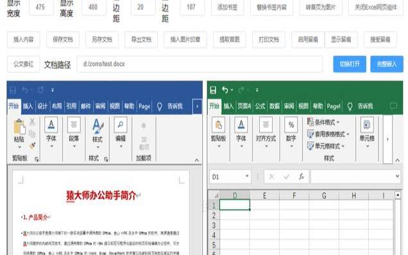Switch to Excel 视图 tab

click(303, 106)
